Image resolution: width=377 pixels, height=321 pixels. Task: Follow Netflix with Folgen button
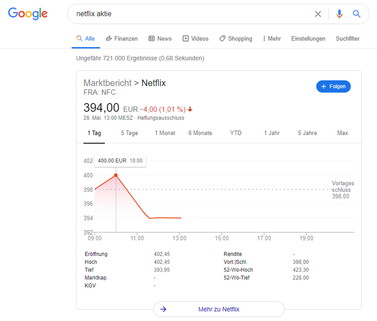[333, 86]
